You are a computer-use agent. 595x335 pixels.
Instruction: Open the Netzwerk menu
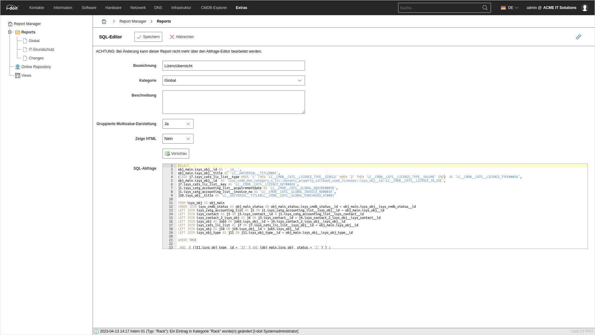pyautogui.click(x=138, y=8)
